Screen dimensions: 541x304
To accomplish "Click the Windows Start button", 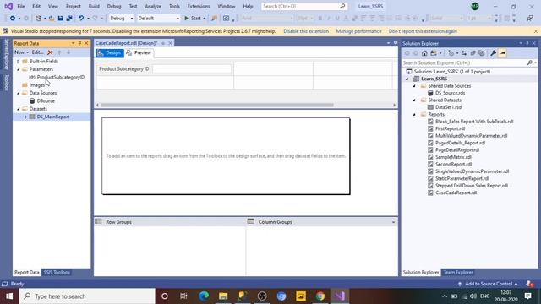I will [9, 296].
